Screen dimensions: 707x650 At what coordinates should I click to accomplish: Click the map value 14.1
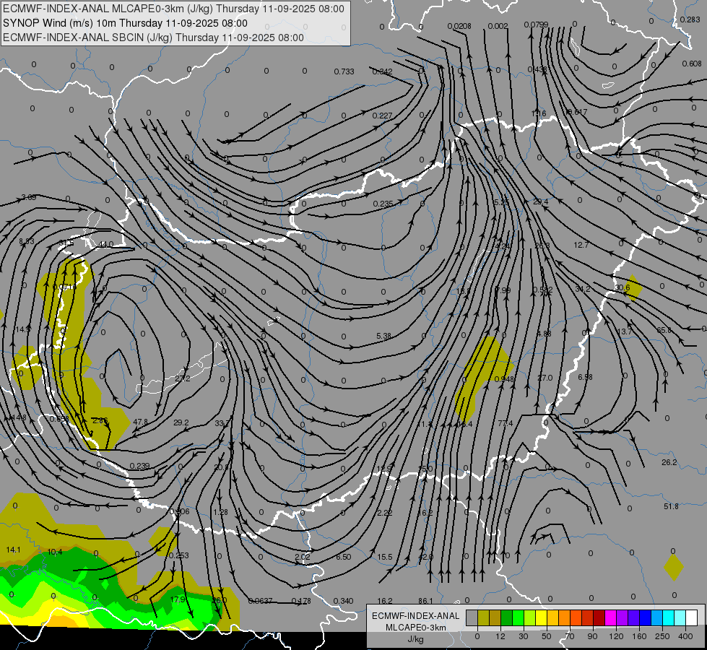pos(14,550)
